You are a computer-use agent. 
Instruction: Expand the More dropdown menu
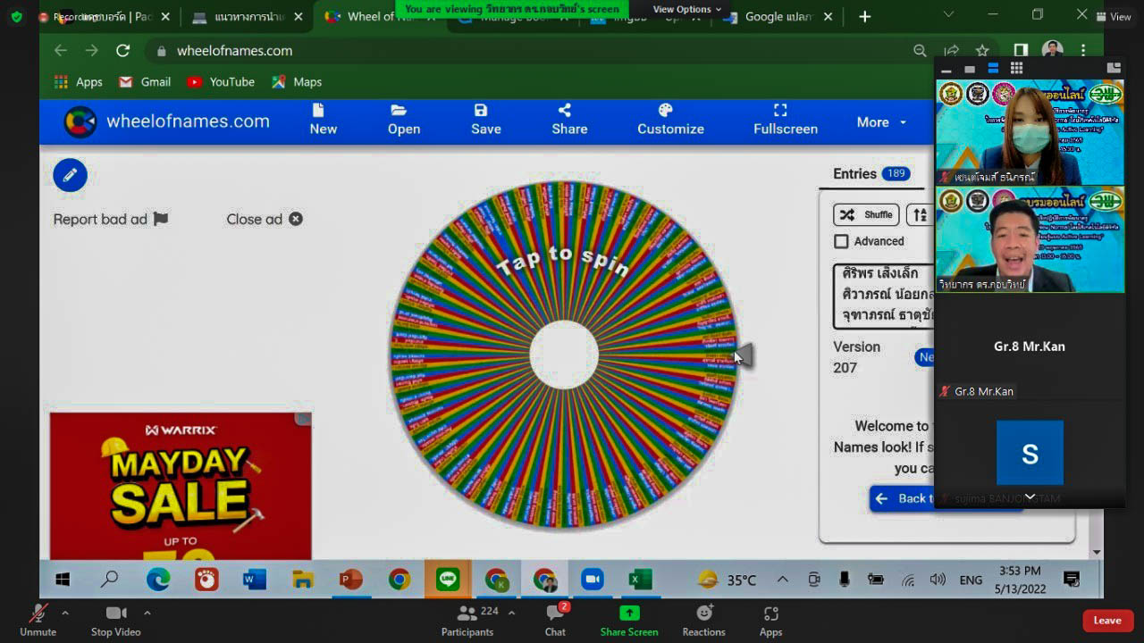pos(881,122)
